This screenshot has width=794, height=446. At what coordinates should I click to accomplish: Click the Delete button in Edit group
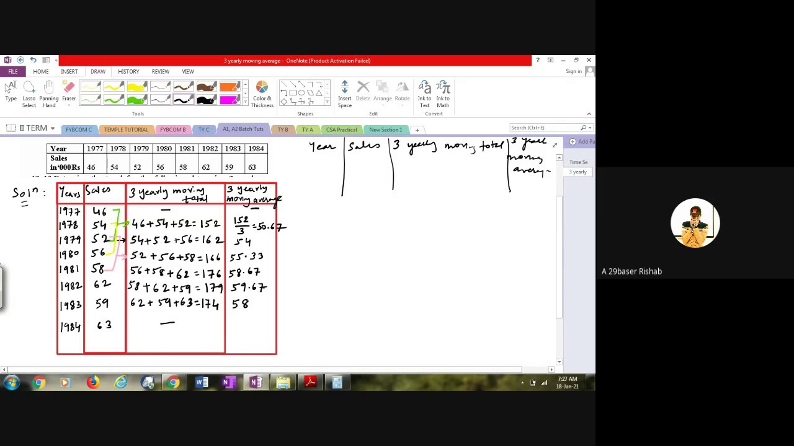[x=363, y=92]
